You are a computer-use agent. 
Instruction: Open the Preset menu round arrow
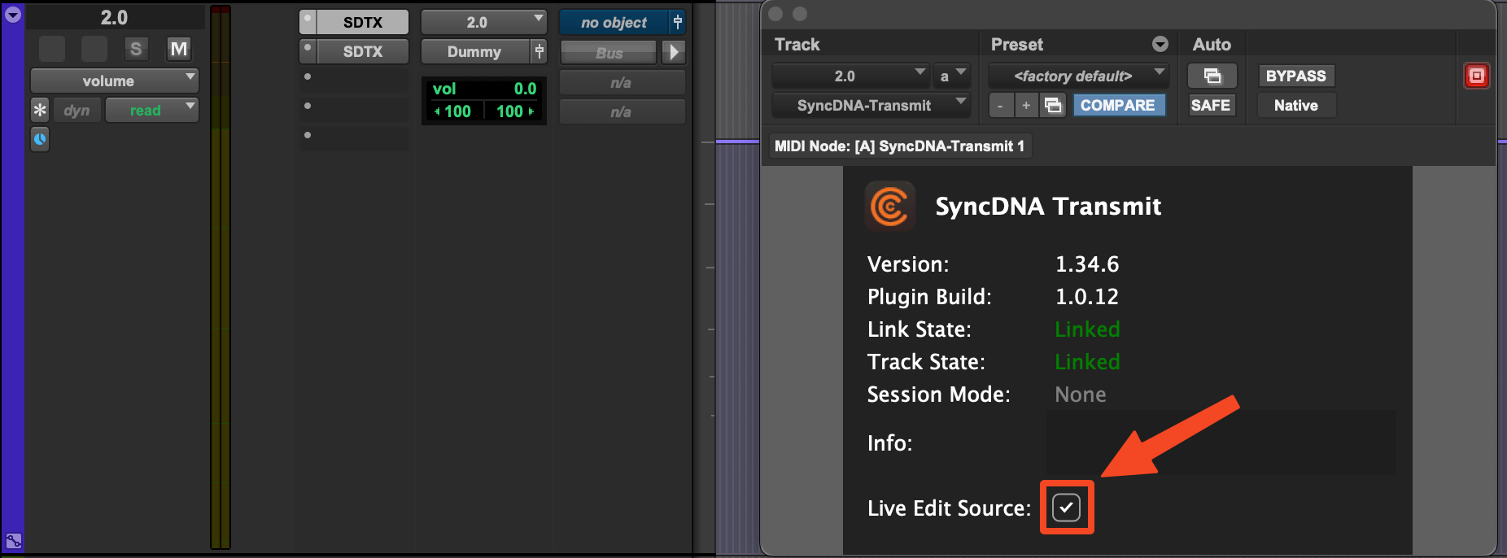1160,44
